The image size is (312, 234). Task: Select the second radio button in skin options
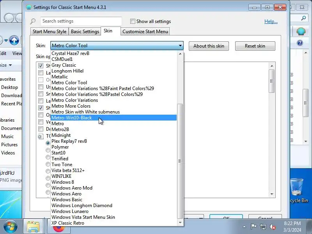[x=48, y=150]
